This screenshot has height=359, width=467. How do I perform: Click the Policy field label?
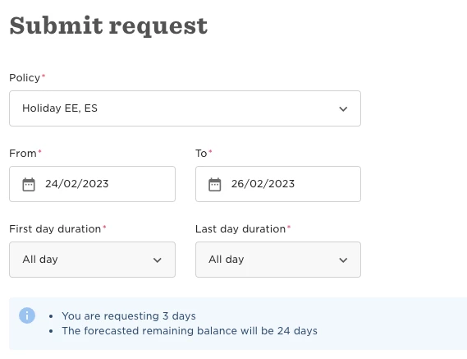pyautogui.click(x=25, y=78)
